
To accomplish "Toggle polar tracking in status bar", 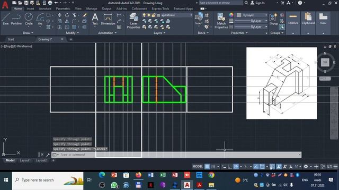I will tap(236, 167).
